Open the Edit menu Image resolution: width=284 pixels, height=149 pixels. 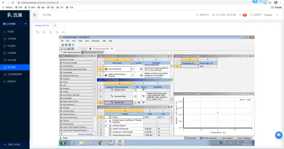[x=68, y=41]
